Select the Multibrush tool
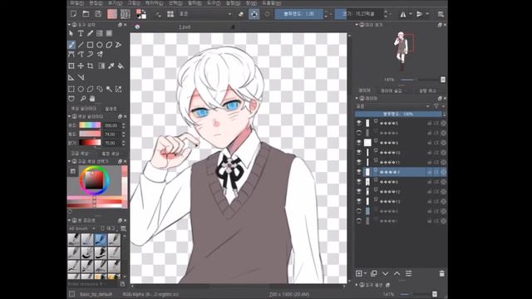532x299 pixels. pos(100,54)
